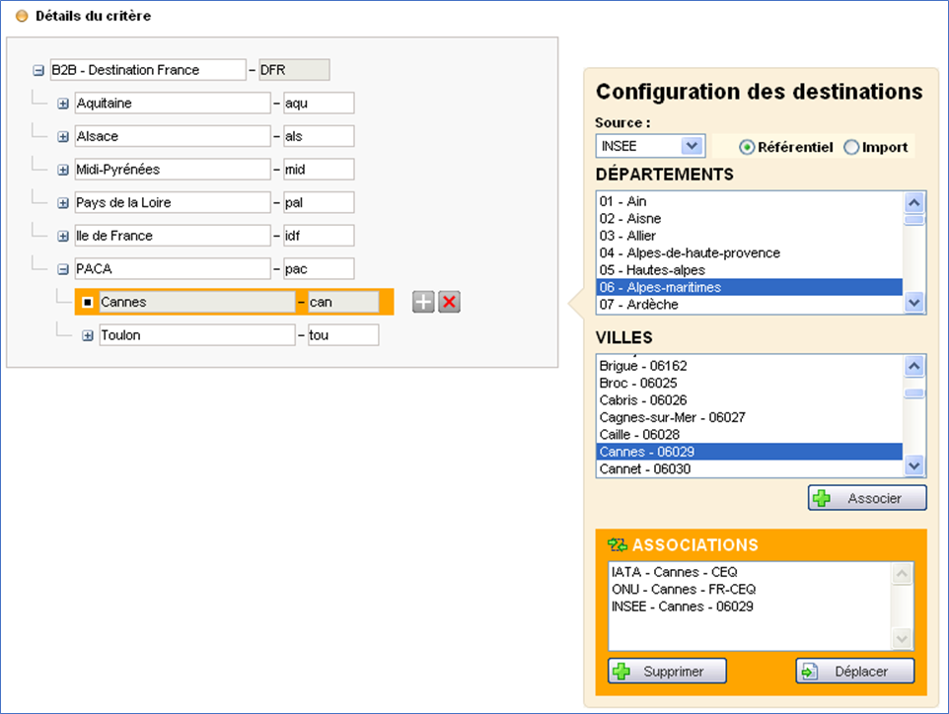Image resolution: width=949 pixels, height=714 pixels.
Task: Click the Midi-Pyrénées code field 'mid'
Action: 317,170
